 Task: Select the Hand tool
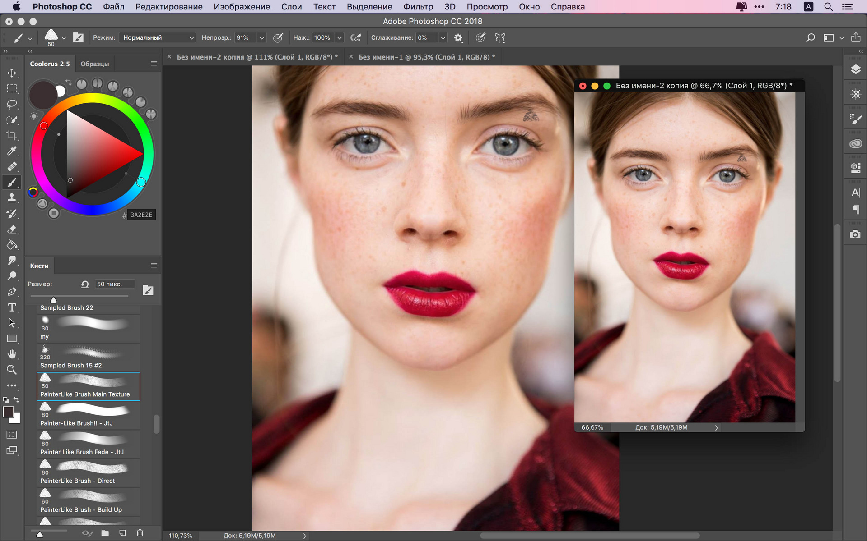12,354
